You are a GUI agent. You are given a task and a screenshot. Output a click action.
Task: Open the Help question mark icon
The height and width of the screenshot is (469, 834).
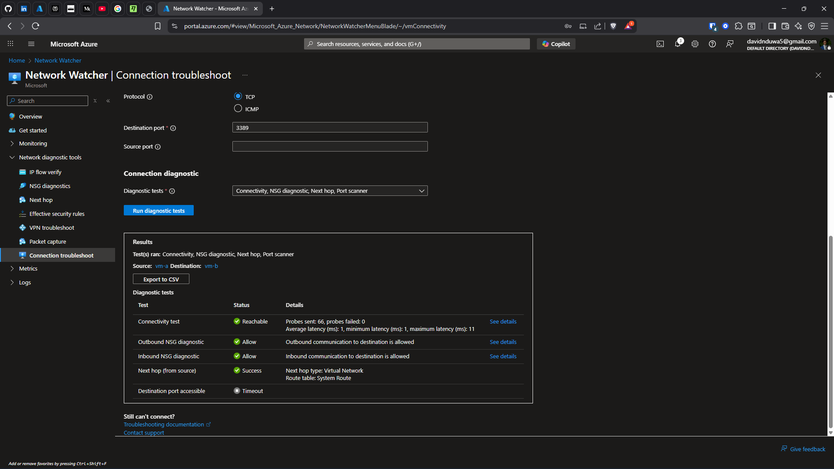(712, 44)
